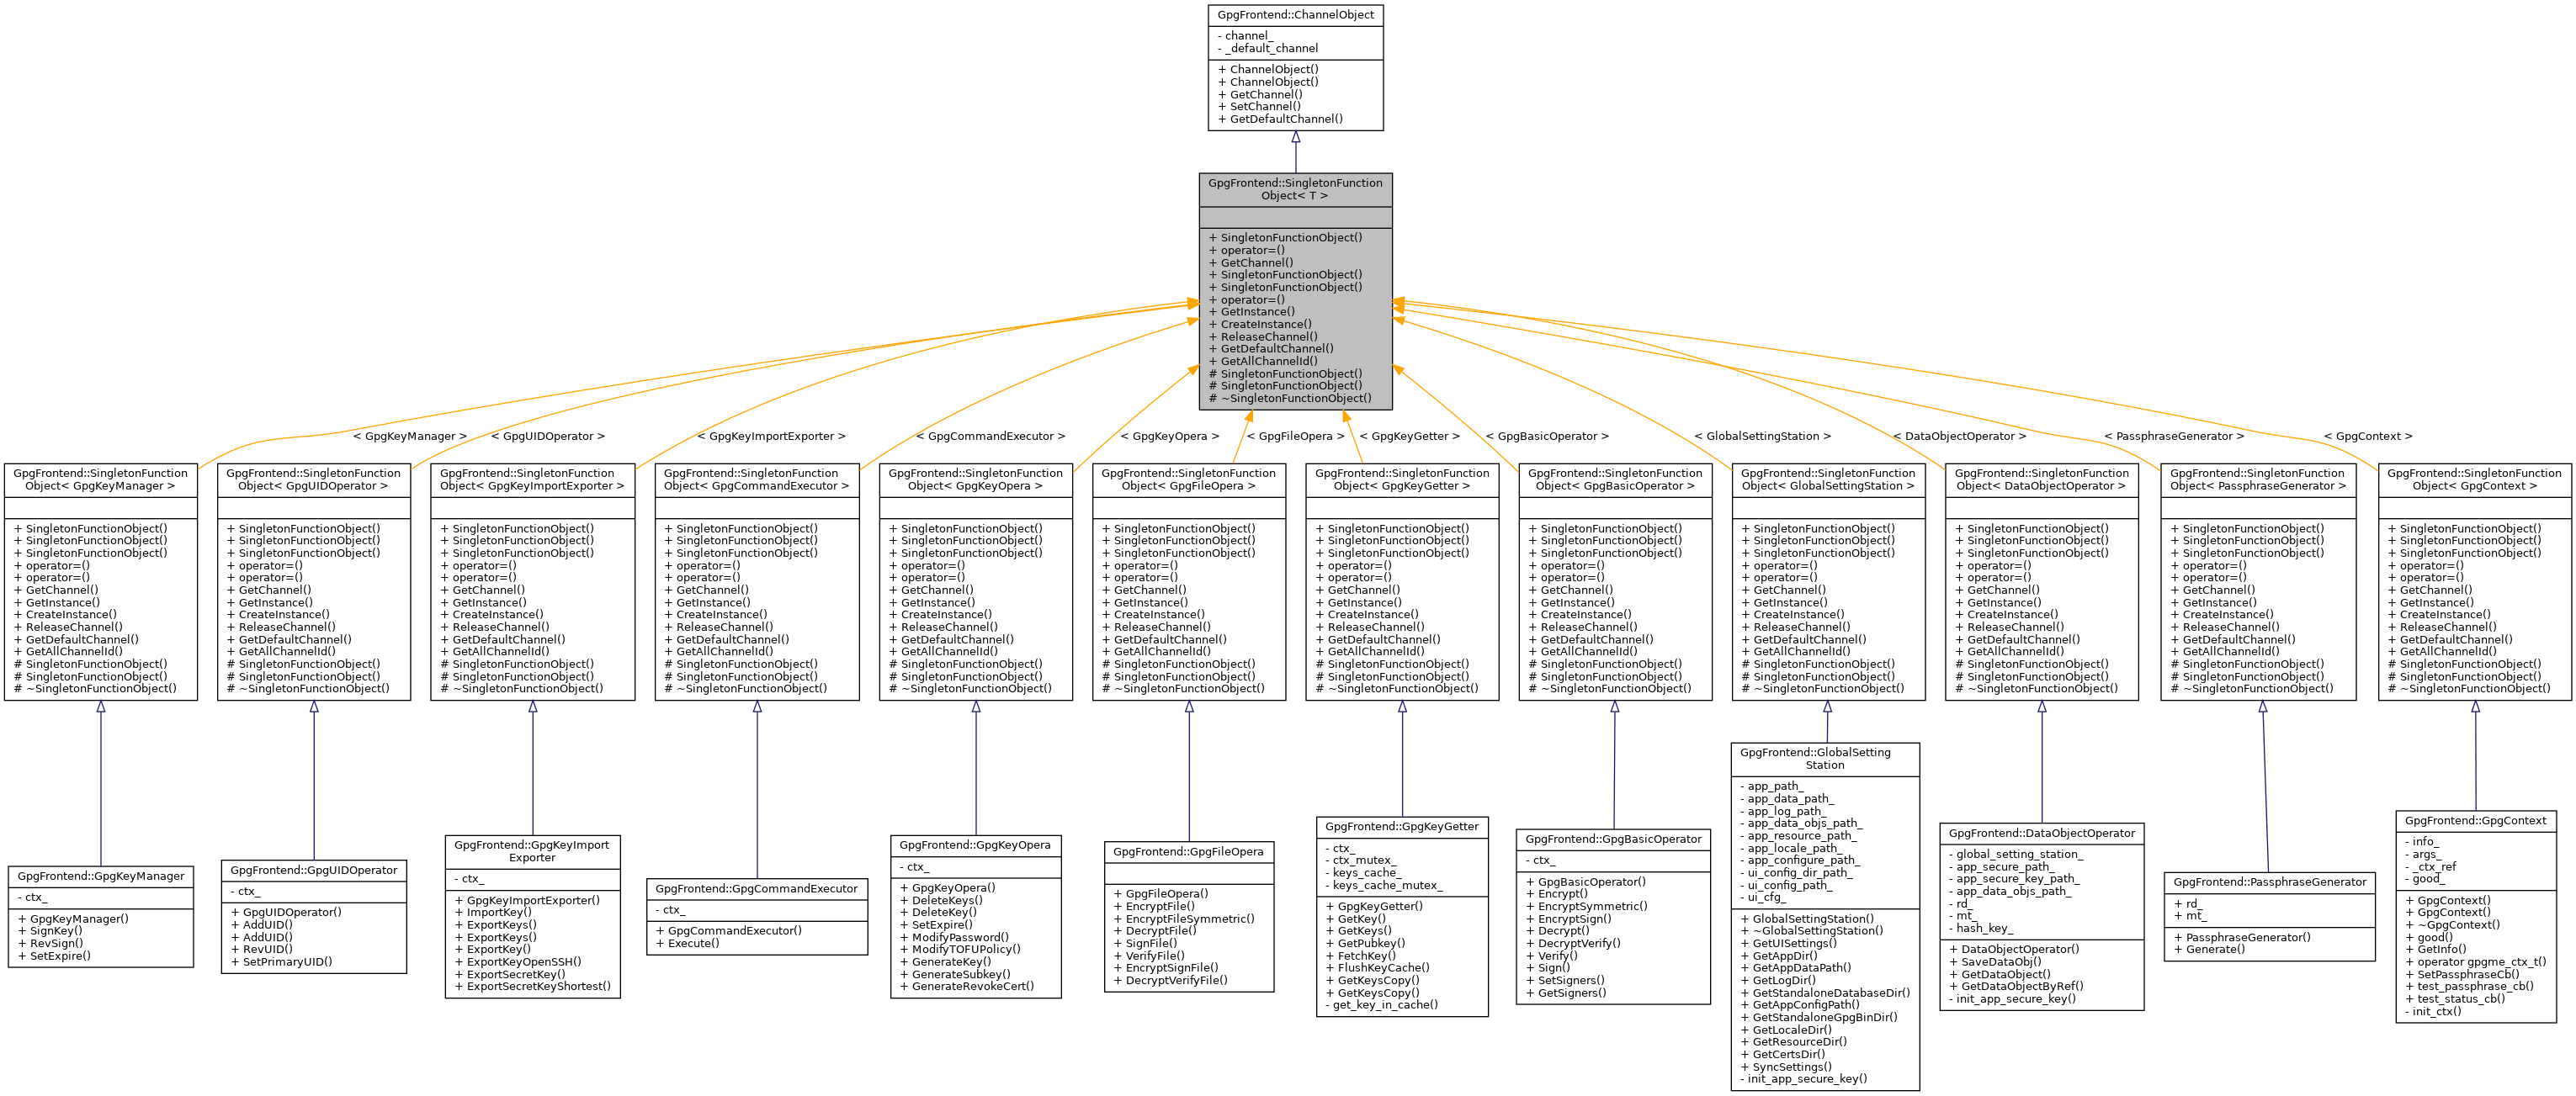2576x1096 pixels.
Task: Click the '< GpgContext >' edge label
Action: (x=2368, y=437)
